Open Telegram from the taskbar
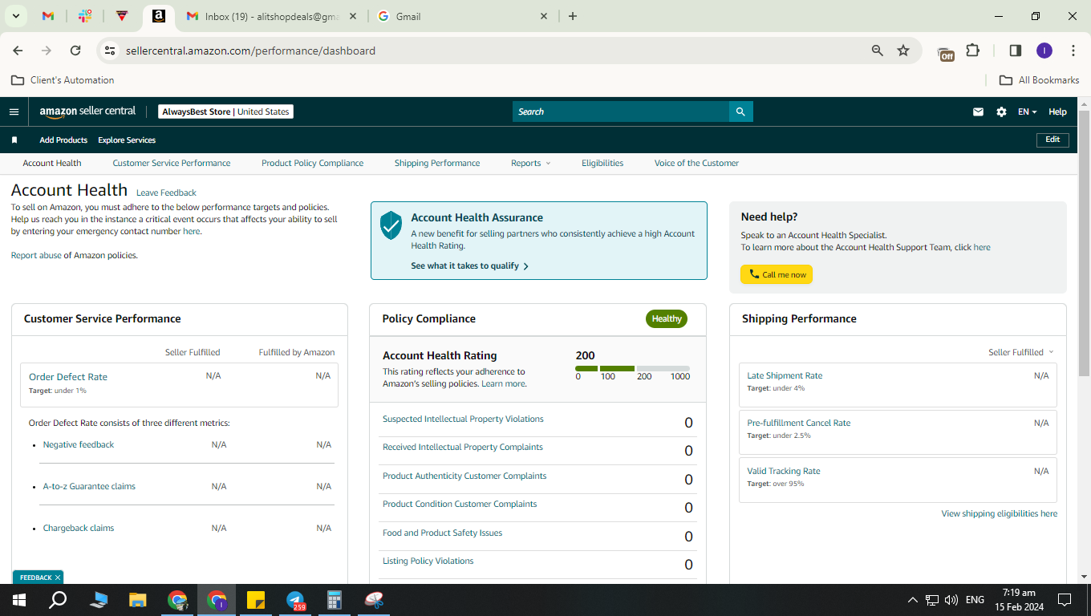Image resolution: width=1091 pixels, height=616 pixels. pyautogui.click(x=296, y=600)
